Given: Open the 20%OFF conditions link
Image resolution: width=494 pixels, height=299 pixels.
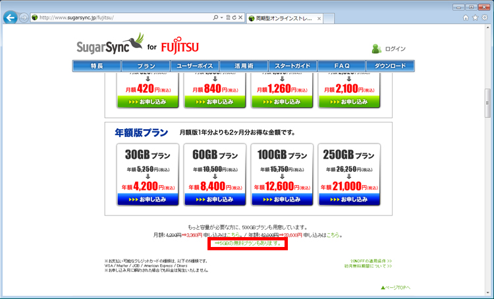Looking at the screenshot, I should click(371, 261).
